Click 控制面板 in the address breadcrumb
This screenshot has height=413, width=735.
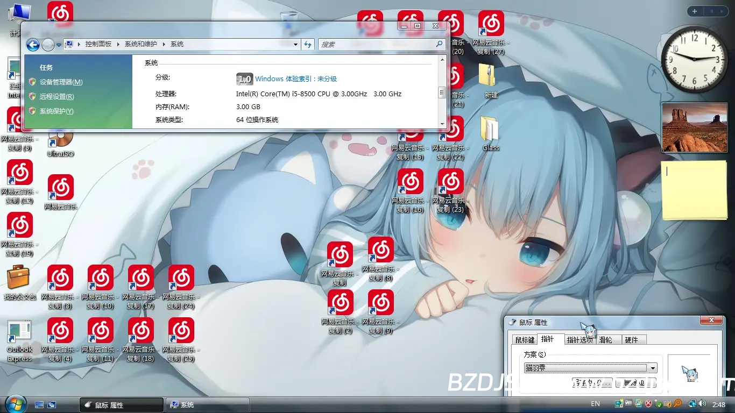[x=98, y=45]
